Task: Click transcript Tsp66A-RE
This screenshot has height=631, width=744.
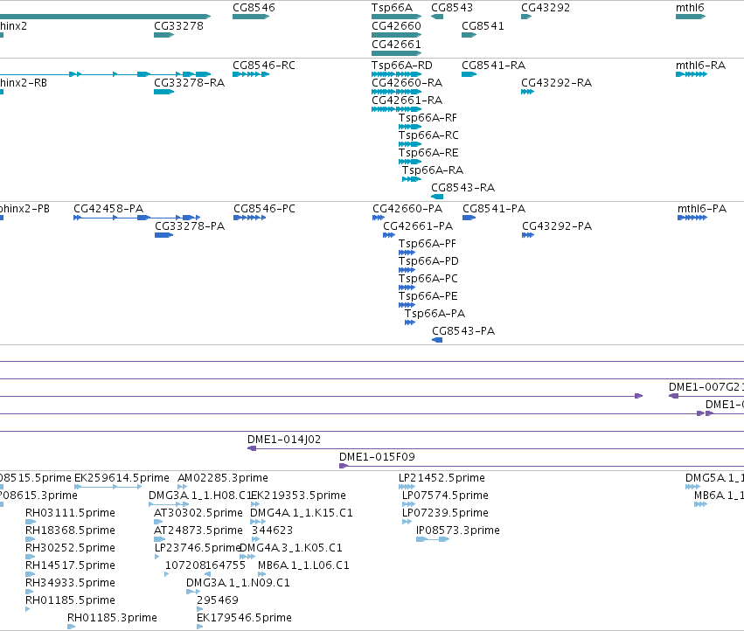Action: (x=428, y=153)
